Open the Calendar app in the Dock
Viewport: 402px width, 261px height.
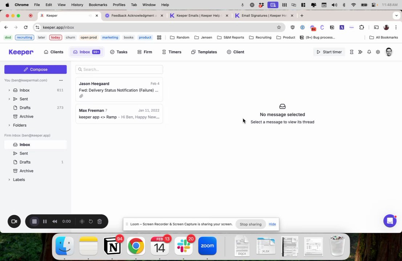(x=160, y=246)
